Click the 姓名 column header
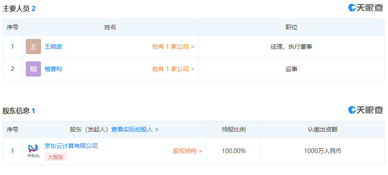388x175 pixels. [110, 27]
